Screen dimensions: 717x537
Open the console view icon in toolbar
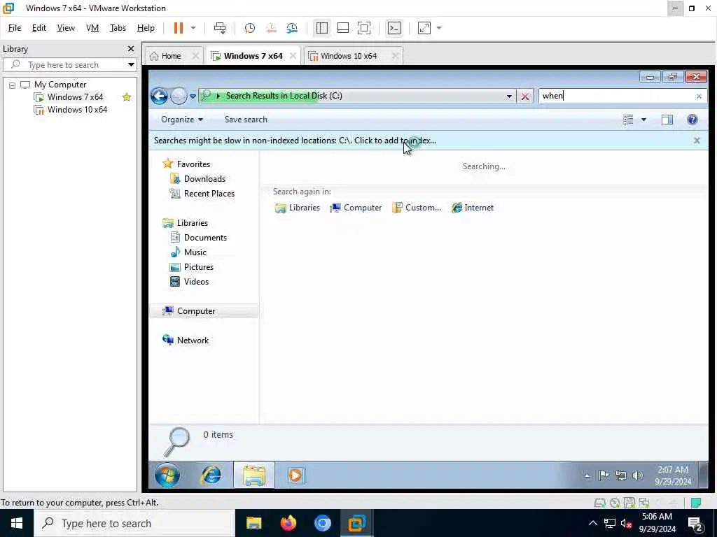(x=394, y=28)
